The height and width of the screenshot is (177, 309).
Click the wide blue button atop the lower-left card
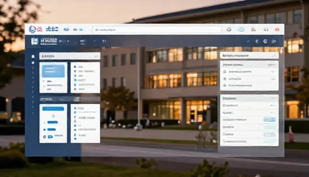click(x=53, y=109)
